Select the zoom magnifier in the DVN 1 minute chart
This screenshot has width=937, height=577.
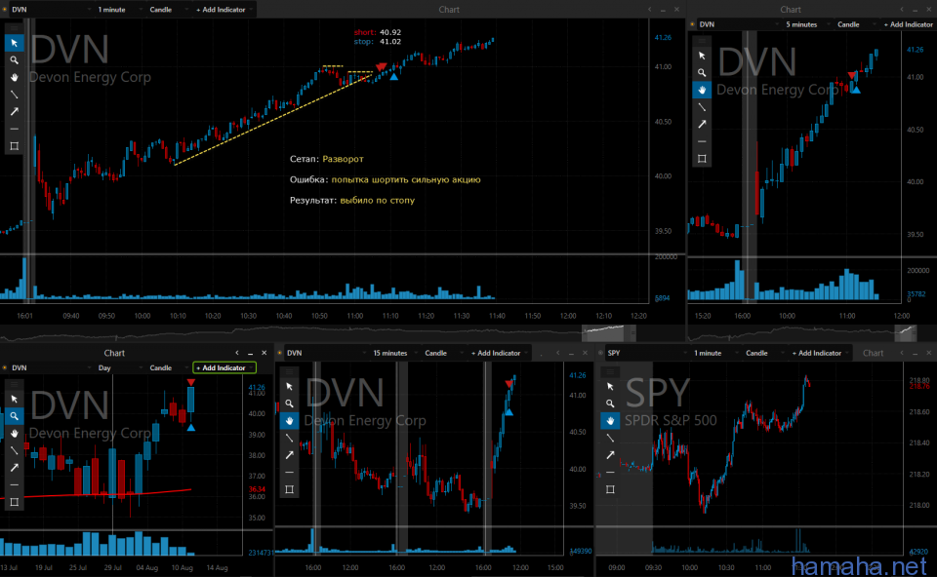coord(15,60)
